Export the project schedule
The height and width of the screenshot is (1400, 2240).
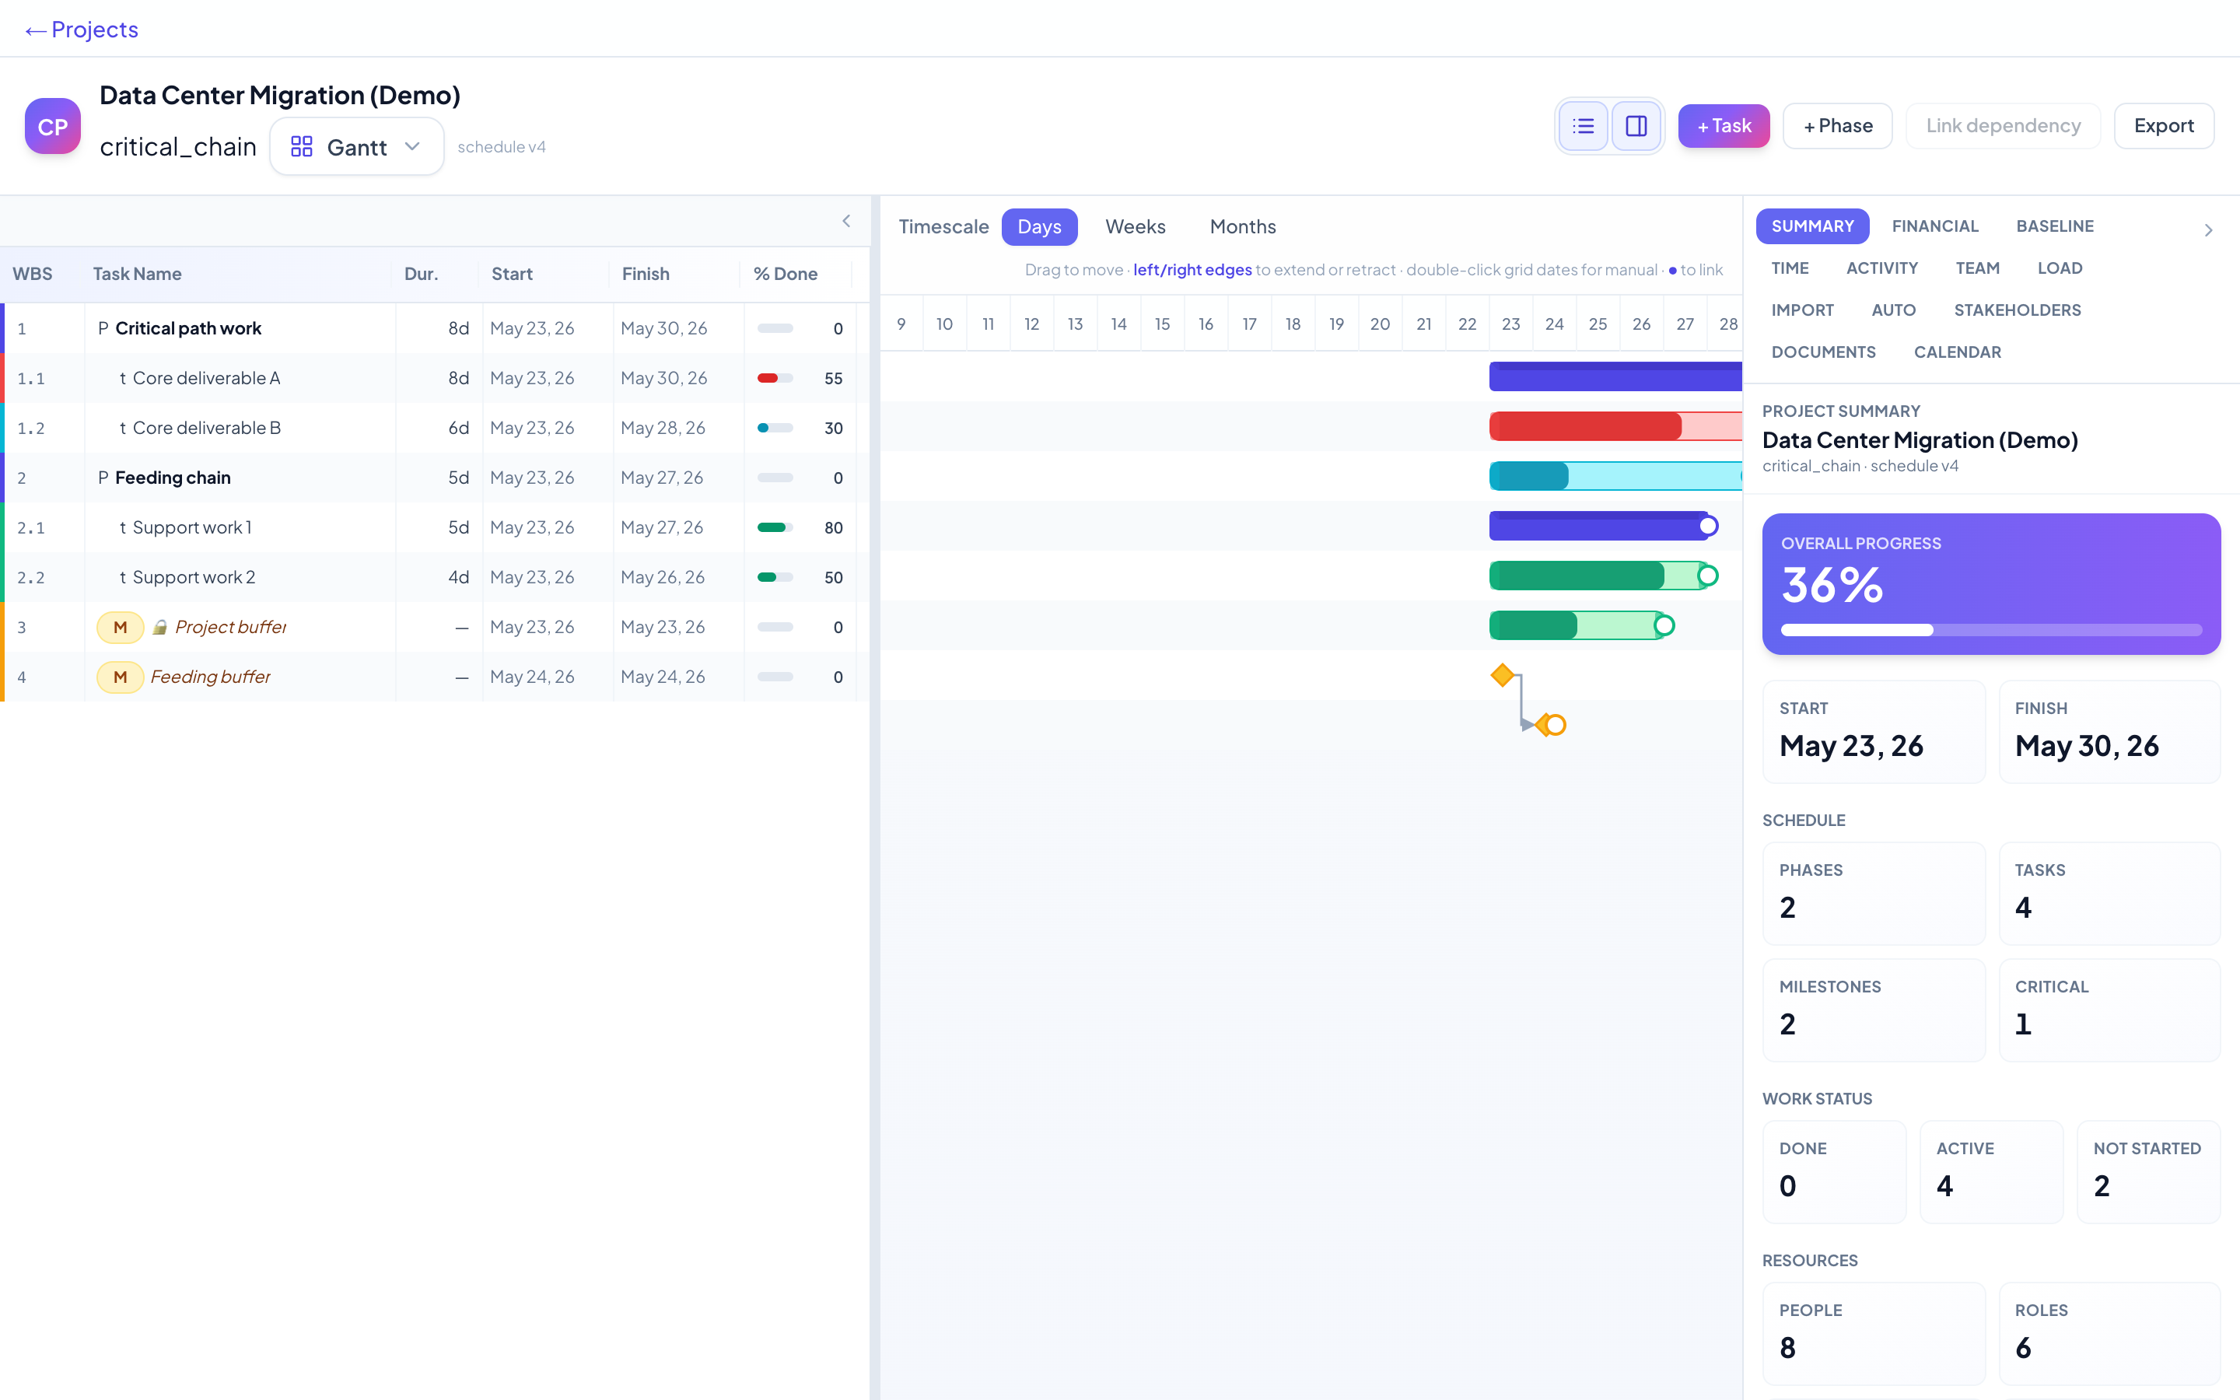click(x=2163, y=126)
